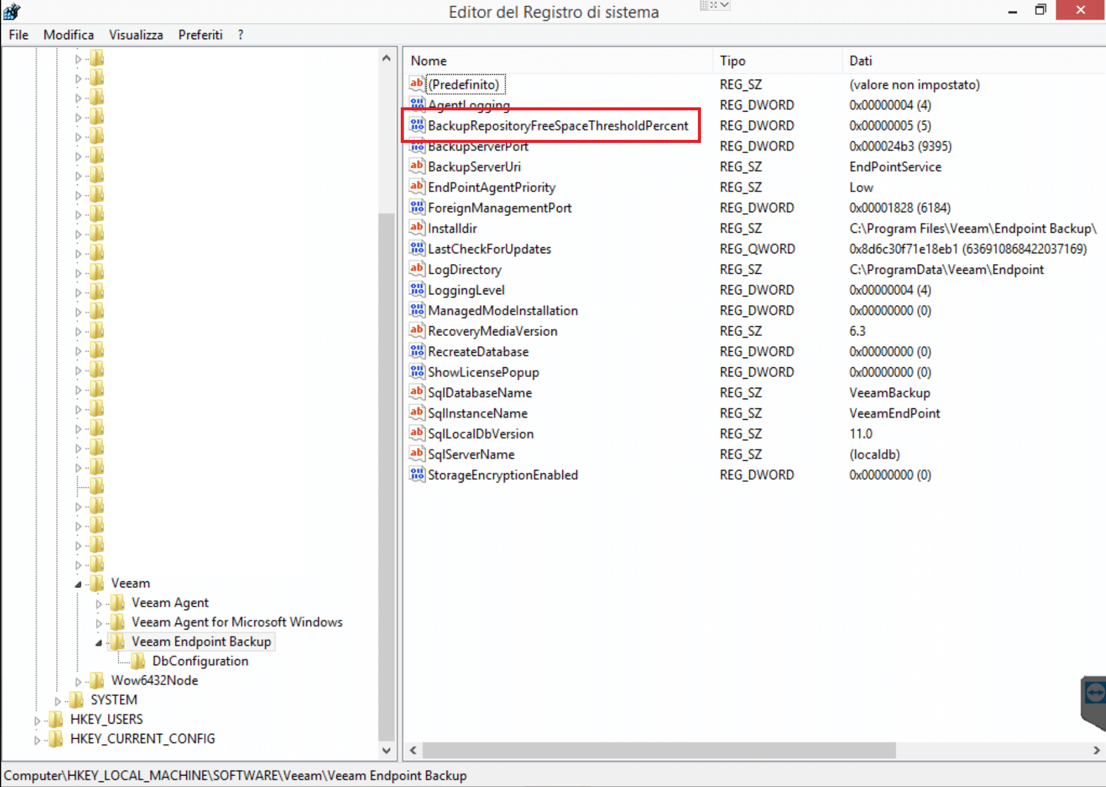Click the TeamViewer side panel icon
This screenshot has width=1106, height=787.
pos(1095,694)
